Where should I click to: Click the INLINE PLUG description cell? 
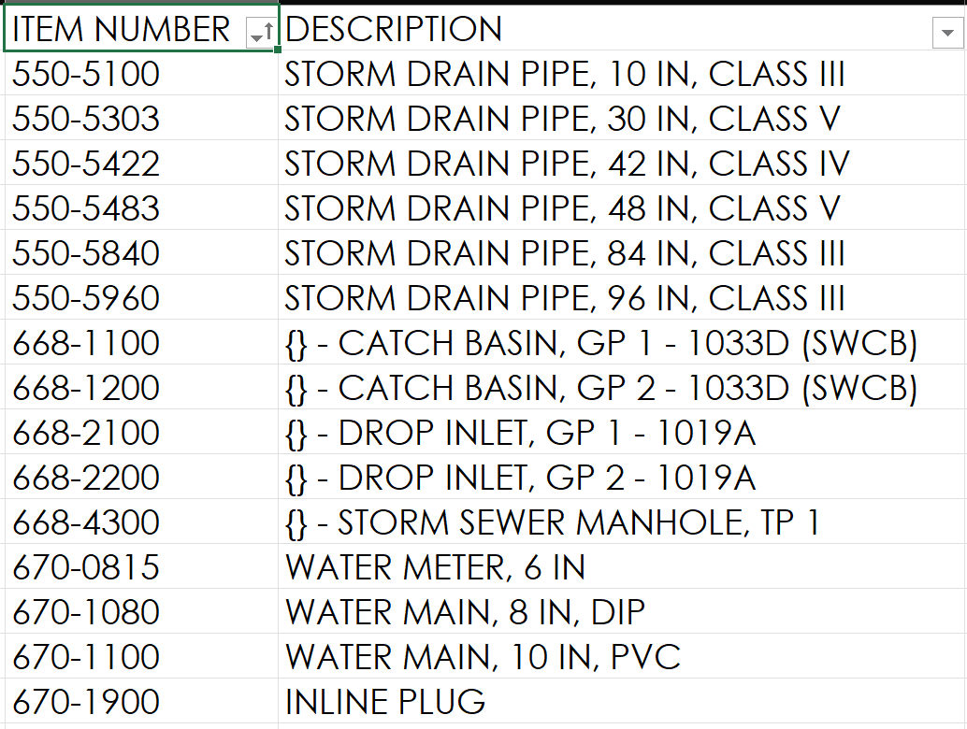pos(385,702)
